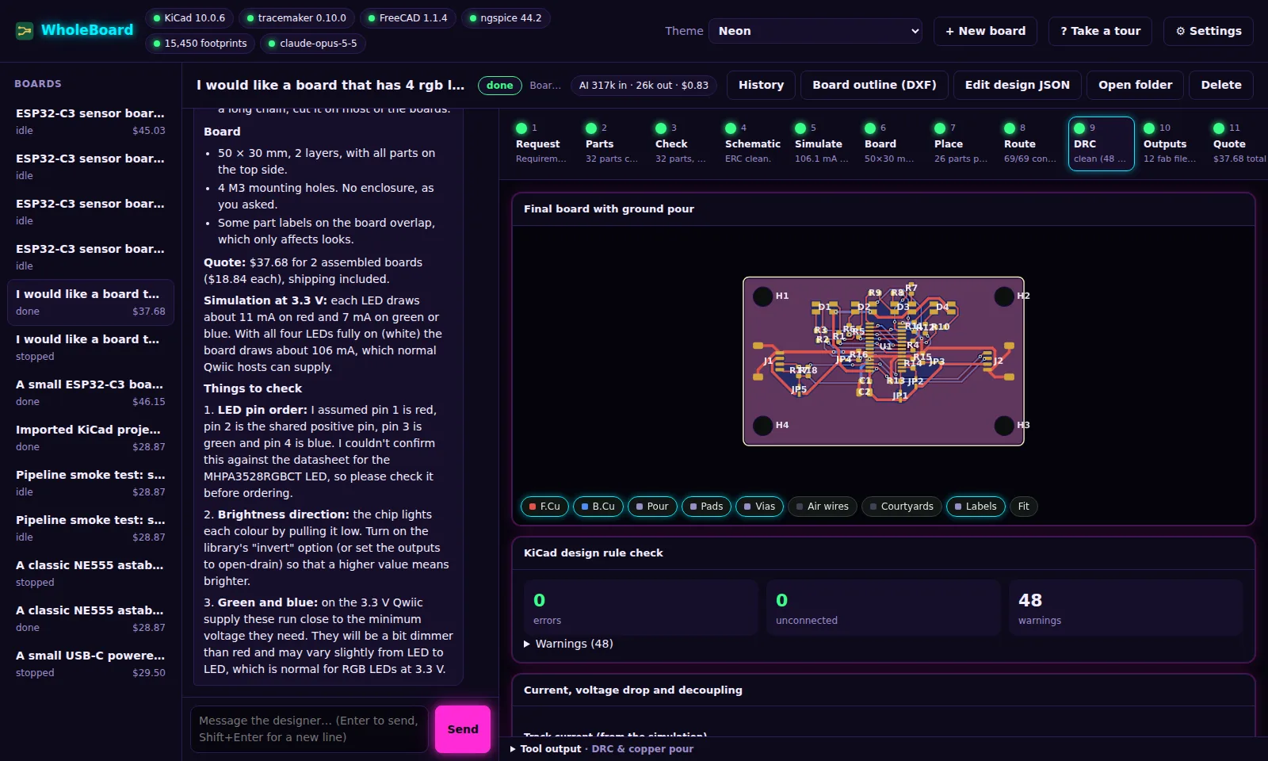
Task: Click the FreeCAD 1.1.4 status chip
Action: 407,17
